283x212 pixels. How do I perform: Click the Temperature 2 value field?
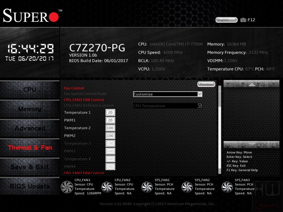(110, 128)
